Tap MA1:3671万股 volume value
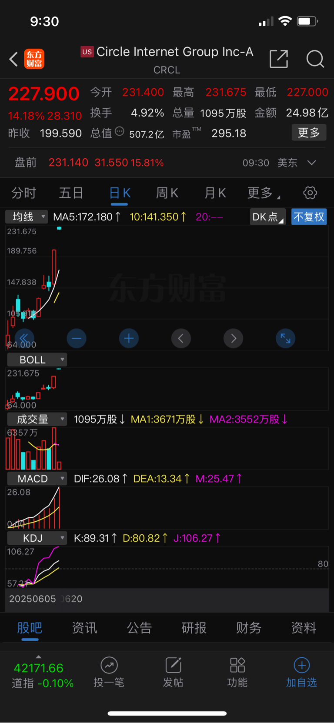Image resolution: width=334 pixels, height=723 pixels. click(167, 419)
